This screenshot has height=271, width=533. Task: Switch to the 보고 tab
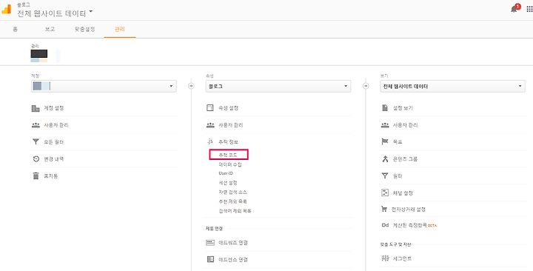click(50, 29)
